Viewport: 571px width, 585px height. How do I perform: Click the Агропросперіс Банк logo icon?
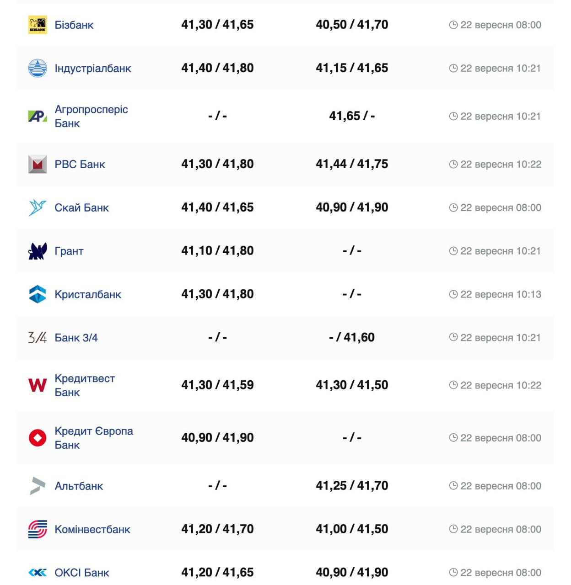click(x=38, y=116)
